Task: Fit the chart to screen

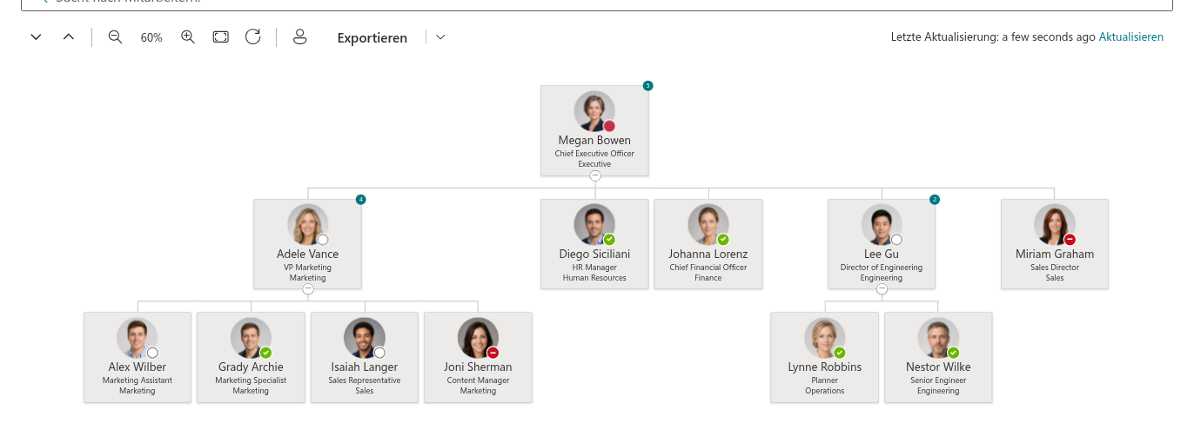Action: point(221,37)
